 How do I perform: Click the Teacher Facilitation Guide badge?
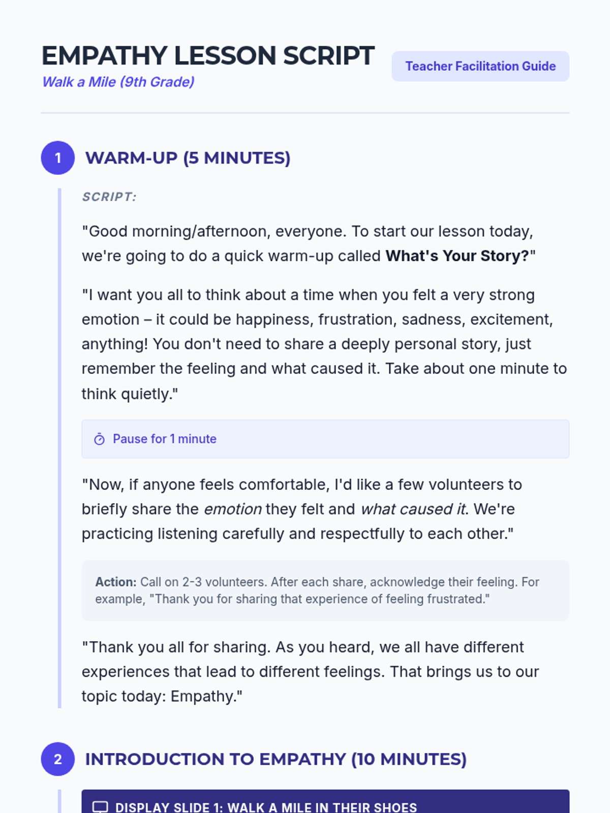point(480,66)
